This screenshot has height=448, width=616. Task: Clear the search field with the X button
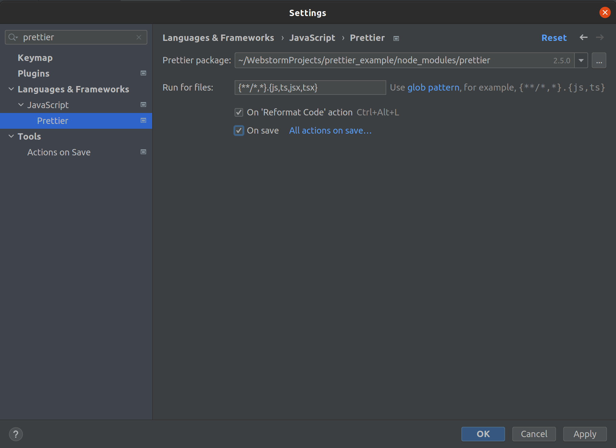[139, 37]
